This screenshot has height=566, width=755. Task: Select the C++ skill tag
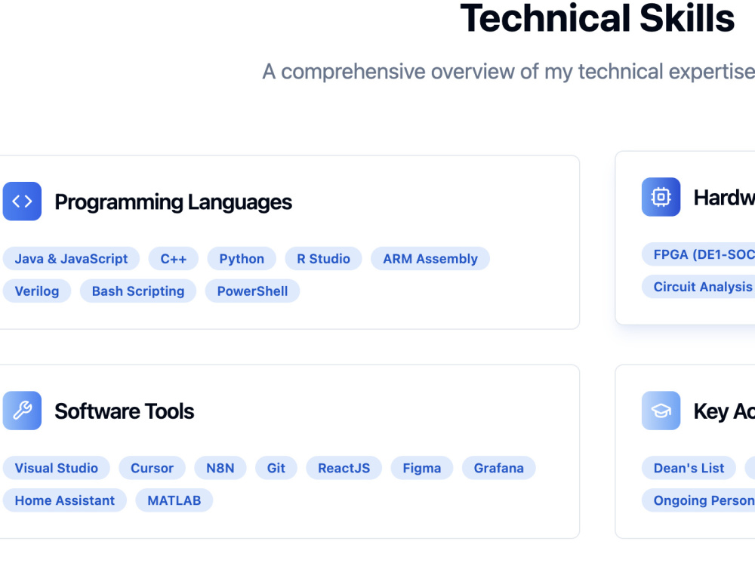[174, 258]
